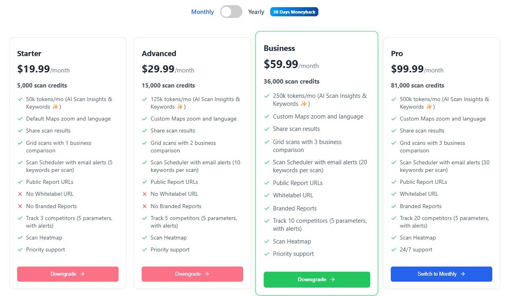Toggle the Monthly/Yearly billing switch

pos(231,12)
